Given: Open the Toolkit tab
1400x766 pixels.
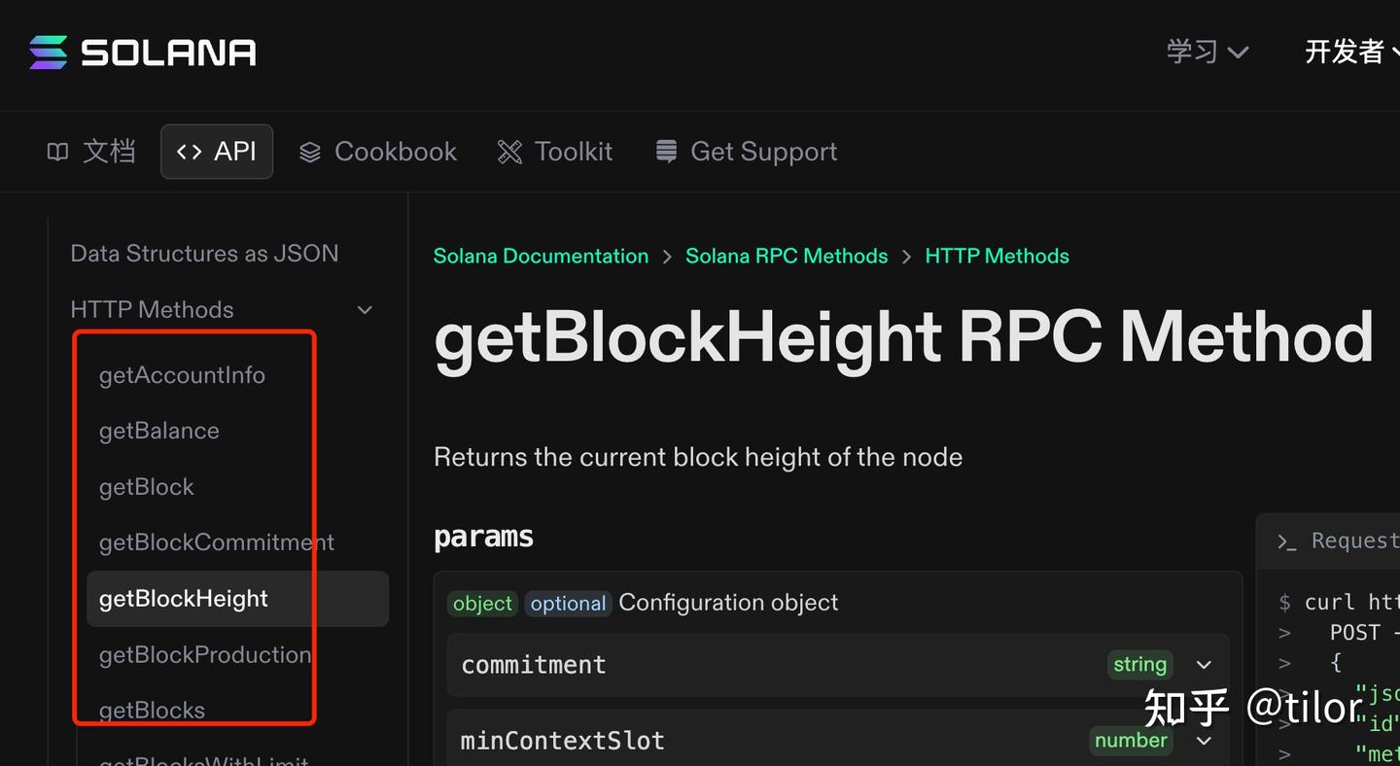Looking at the screenshot, I should 573,152.
